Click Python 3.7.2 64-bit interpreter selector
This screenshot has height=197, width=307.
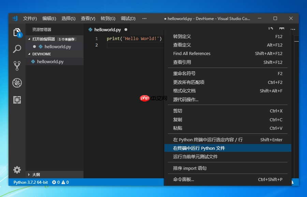pos(31,182)
